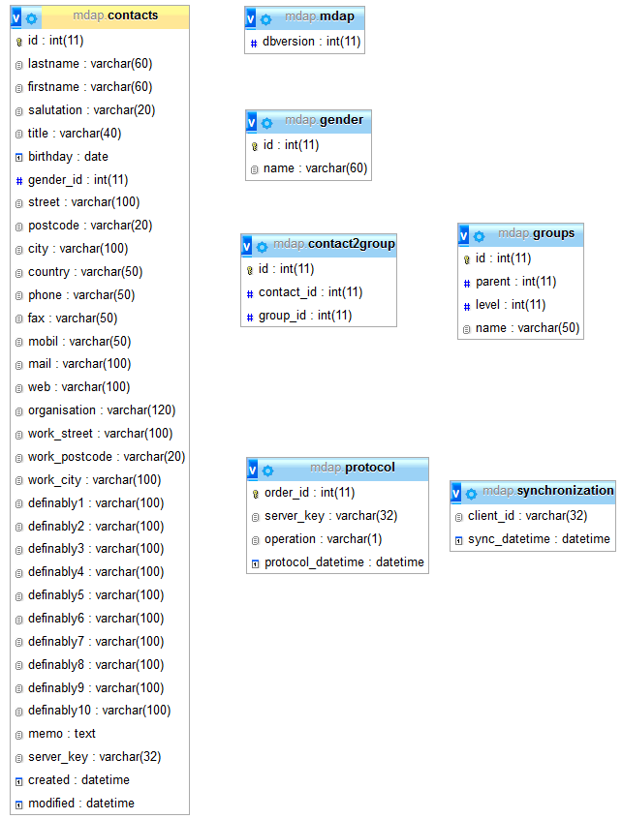This screenshot has height=819, width=622.
Task: Select the parent field in groups table
Action: click(x=515, y=282)
